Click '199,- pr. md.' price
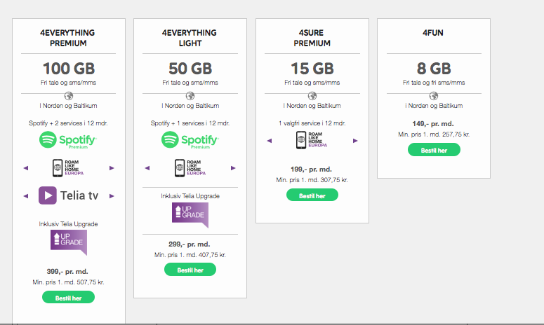The width and height of the screenshot is (544, 325). click(311, 170)
